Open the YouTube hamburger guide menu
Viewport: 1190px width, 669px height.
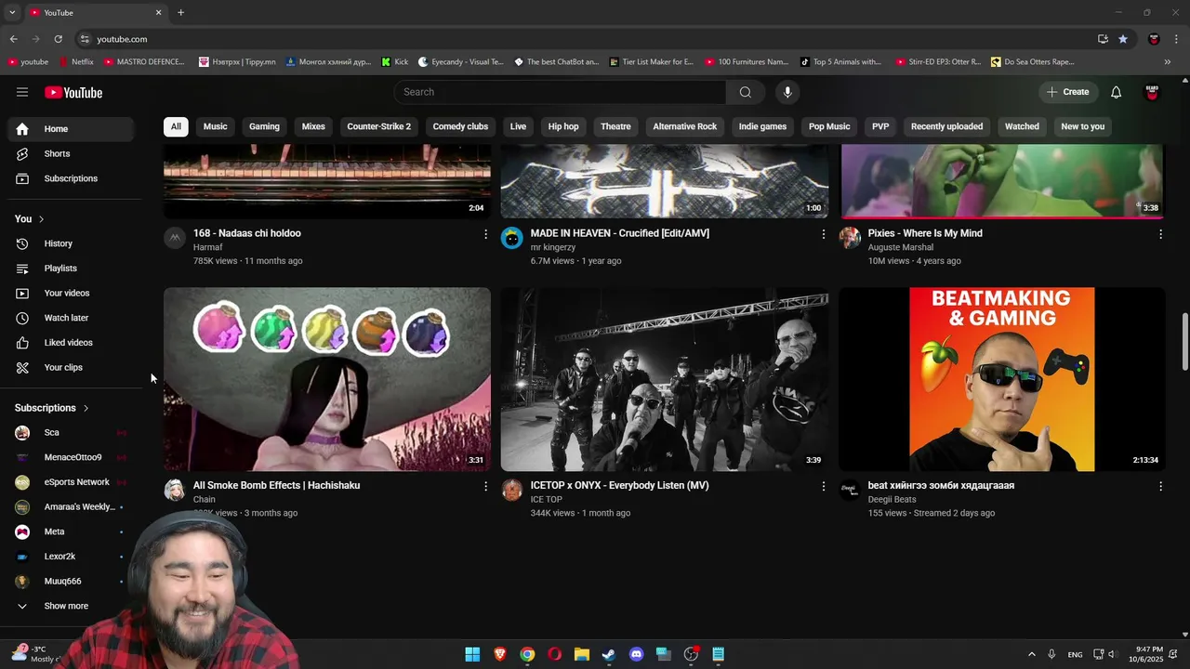click(22, 92)
